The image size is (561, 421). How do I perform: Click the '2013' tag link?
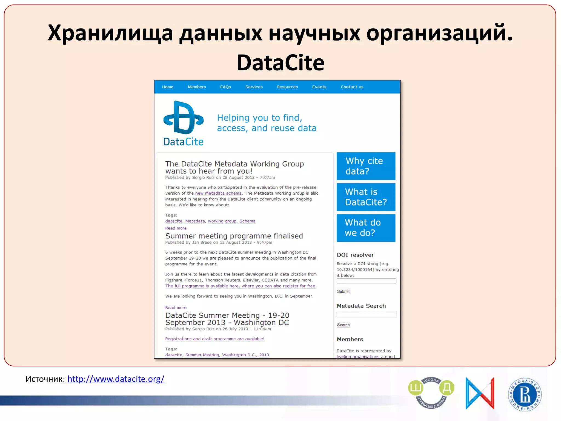[264, 355]
